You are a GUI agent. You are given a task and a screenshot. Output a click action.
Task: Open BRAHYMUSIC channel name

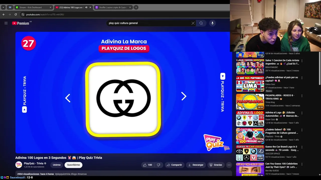click(x=272, y=67)
